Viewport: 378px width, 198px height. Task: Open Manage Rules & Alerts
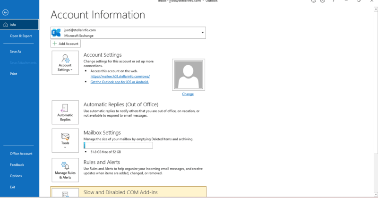[65, 170]
